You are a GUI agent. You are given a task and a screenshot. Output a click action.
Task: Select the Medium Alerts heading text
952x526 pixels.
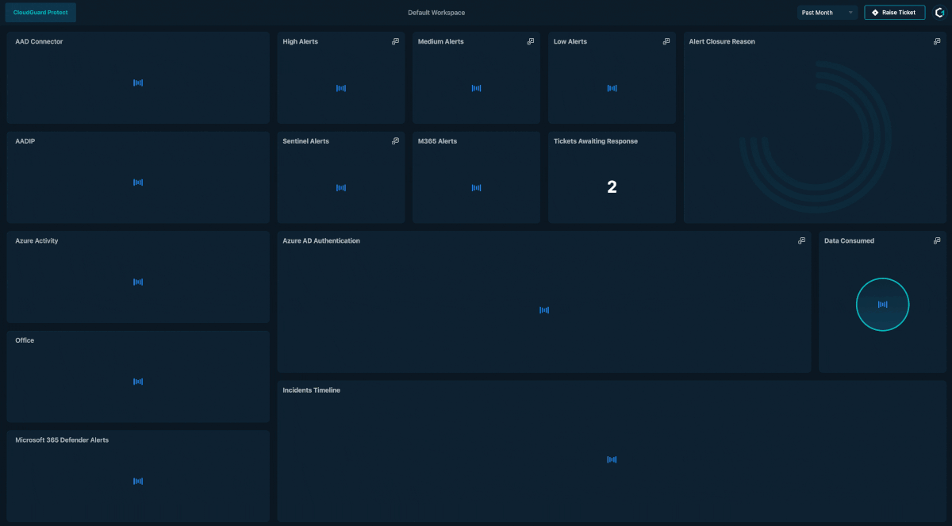pos(441,41)
